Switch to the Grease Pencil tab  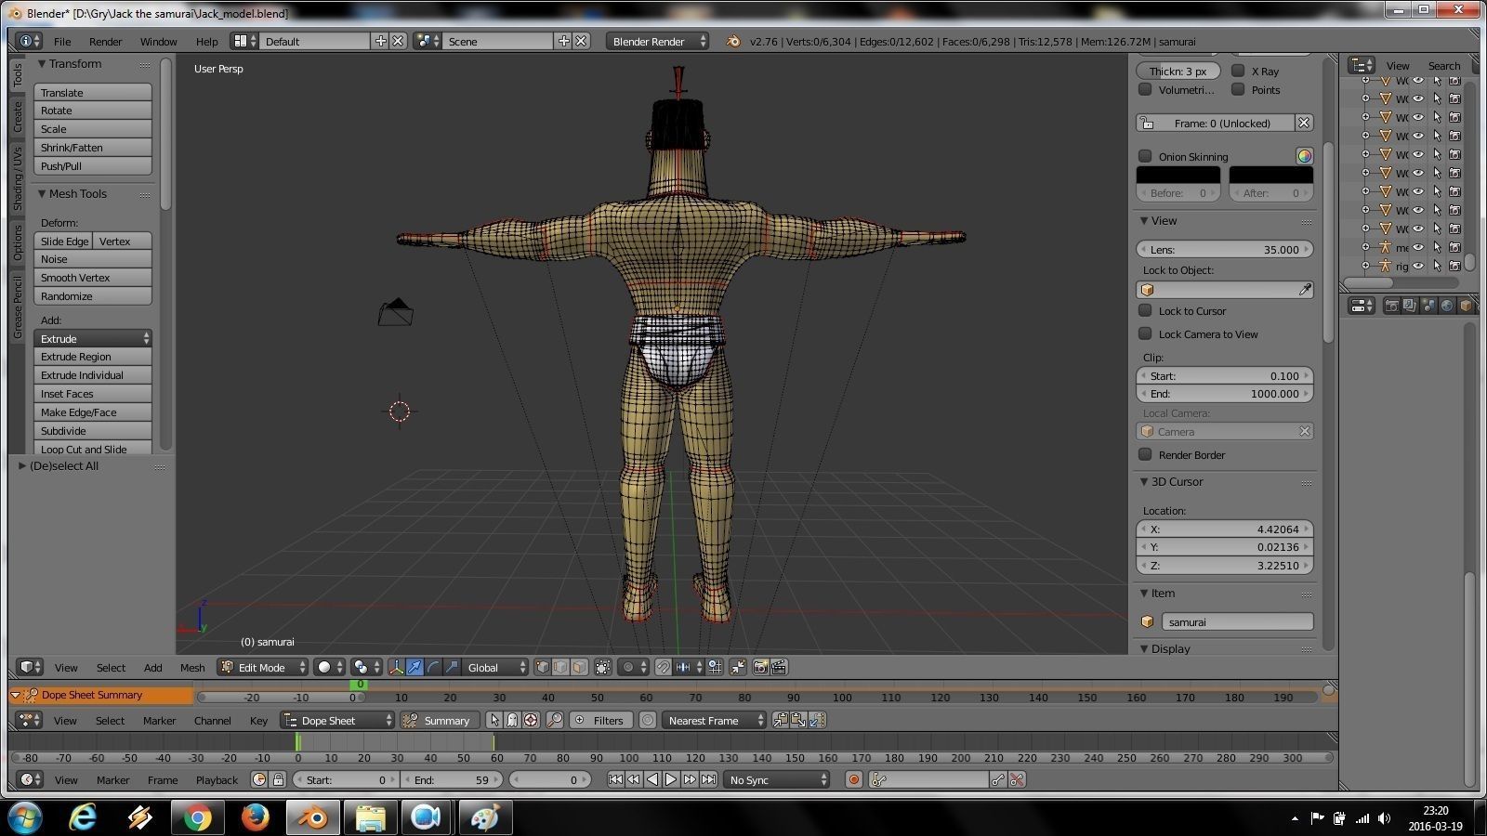[x=18, y=307]
